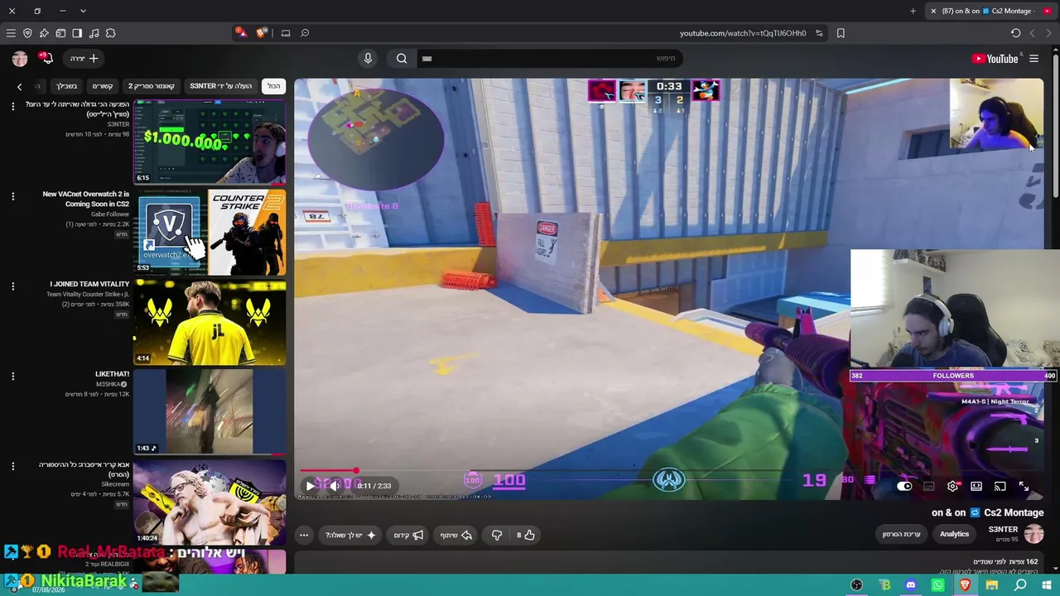The width and height of the screenshot is (1060, 596).
Task: Open the site settings icon beside the URL
Action: click(819, 33)
